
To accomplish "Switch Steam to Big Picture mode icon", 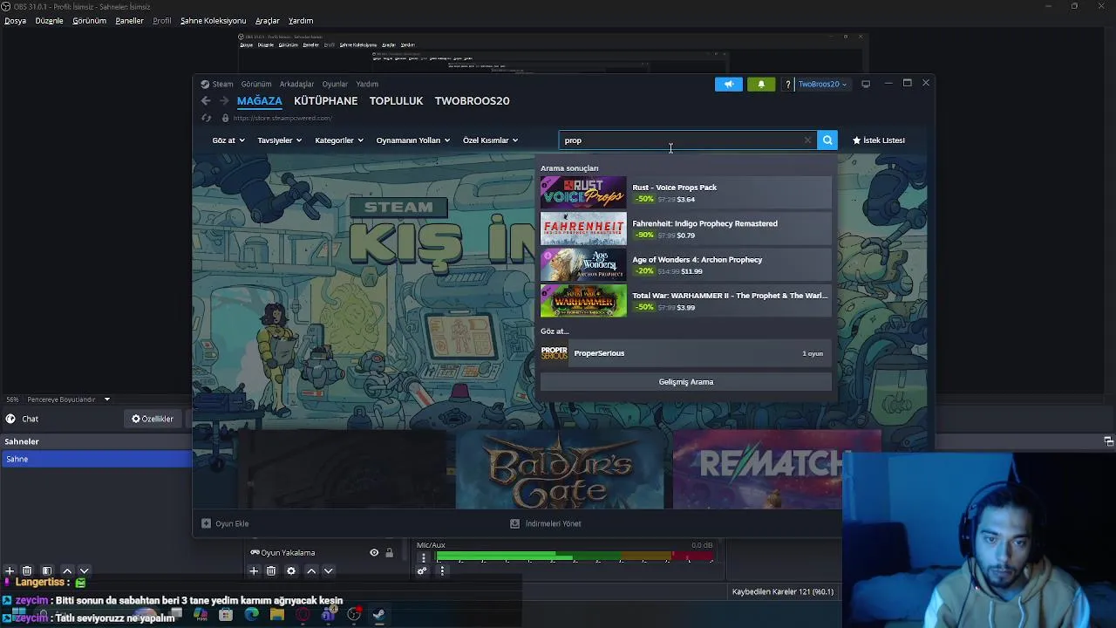I will coord(866,84).
